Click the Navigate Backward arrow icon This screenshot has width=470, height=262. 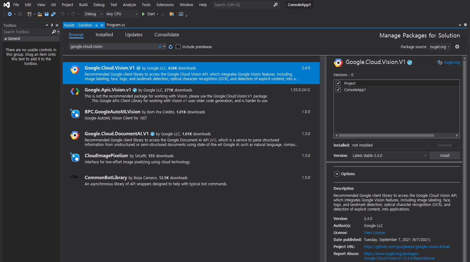(10, 14)
